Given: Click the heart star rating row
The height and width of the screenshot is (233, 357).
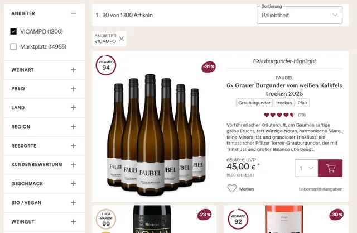Looking at the screenshot, I should tap(279, 115).
